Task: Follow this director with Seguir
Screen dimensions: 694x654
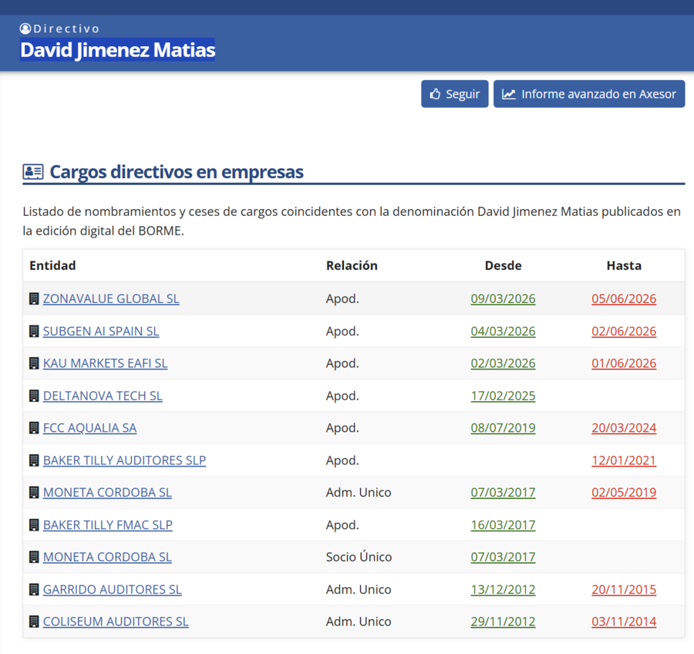Action: 454,94
